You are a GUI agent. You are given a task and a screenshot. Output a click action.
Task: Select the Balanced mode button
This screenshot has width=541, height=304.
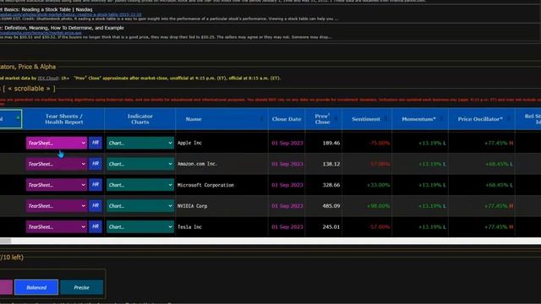click(36, 287)
